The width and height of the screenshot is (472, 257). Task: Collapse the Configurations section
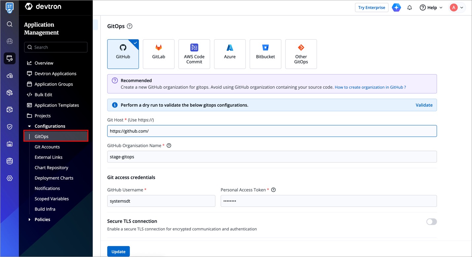tap(29, 126)
